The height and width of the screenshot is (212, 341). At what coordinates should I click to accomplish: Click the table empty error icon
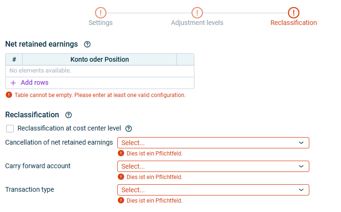pyautogui.click(x=9, y=95)
